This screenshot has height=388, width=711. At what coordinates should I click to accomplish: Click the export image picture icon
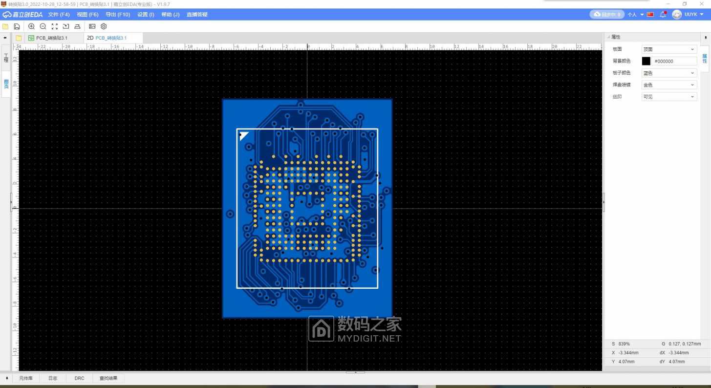(x=92, y=26)
